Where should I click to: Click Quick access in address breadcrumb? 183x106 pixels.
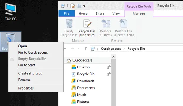coord(111,49)
